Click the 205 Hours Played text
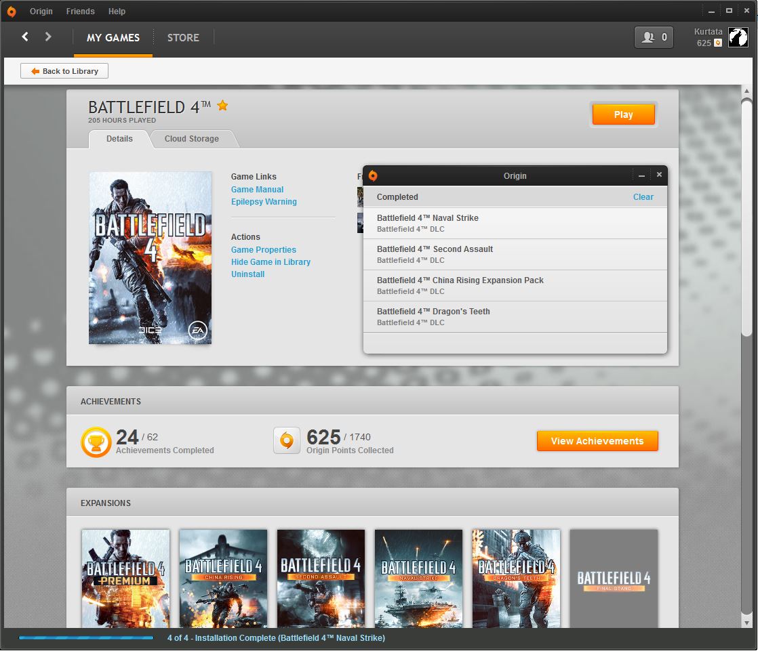This screenshot has width=758, height=651. click(x=122, y=121)
